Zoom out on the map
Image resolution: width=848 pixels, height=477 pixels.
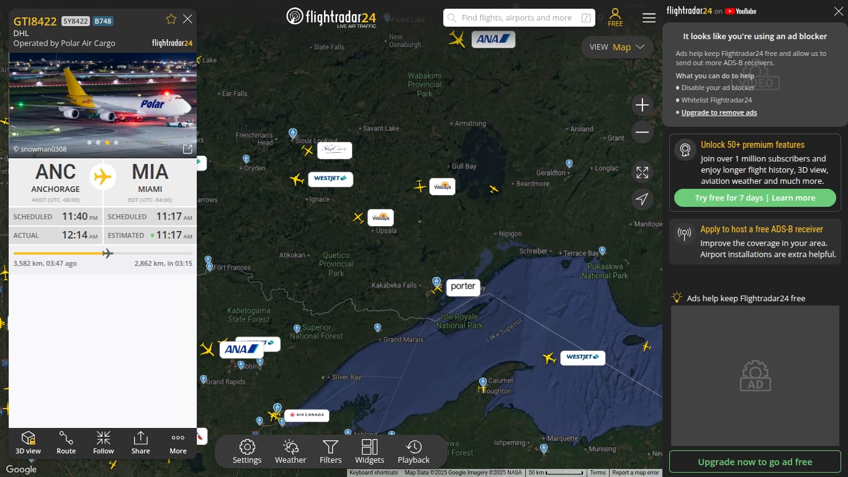click(x=643, y=132)
